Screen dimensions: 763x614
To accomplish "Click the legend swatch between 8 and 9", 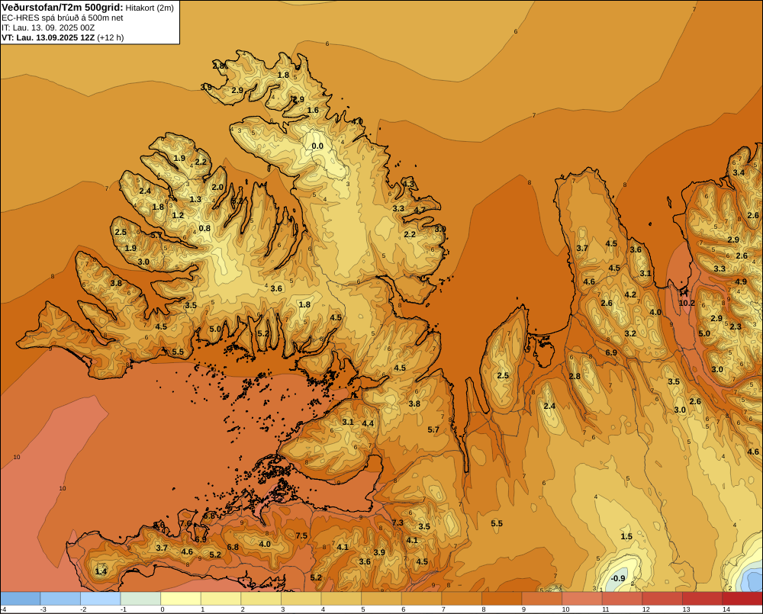I will pyautogui.click(x=502, y=599).
